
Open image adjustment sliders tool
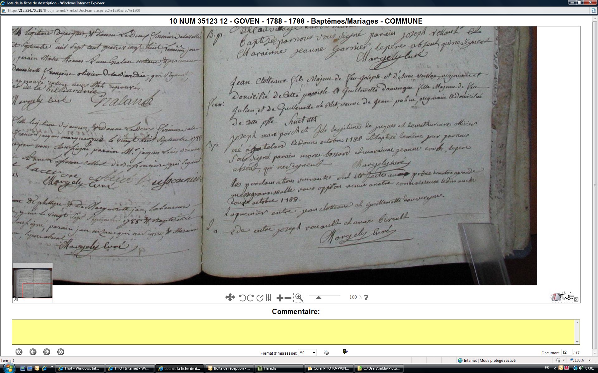coord(268,298)
